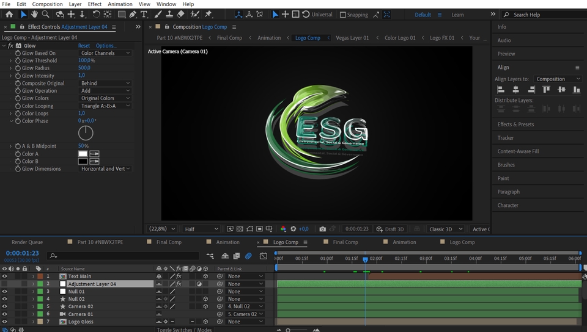Screen dimensions: 587x332
Task: Open Vegas Layer 01 in viewer breadcrumb
Action: [x=352, y=38]
